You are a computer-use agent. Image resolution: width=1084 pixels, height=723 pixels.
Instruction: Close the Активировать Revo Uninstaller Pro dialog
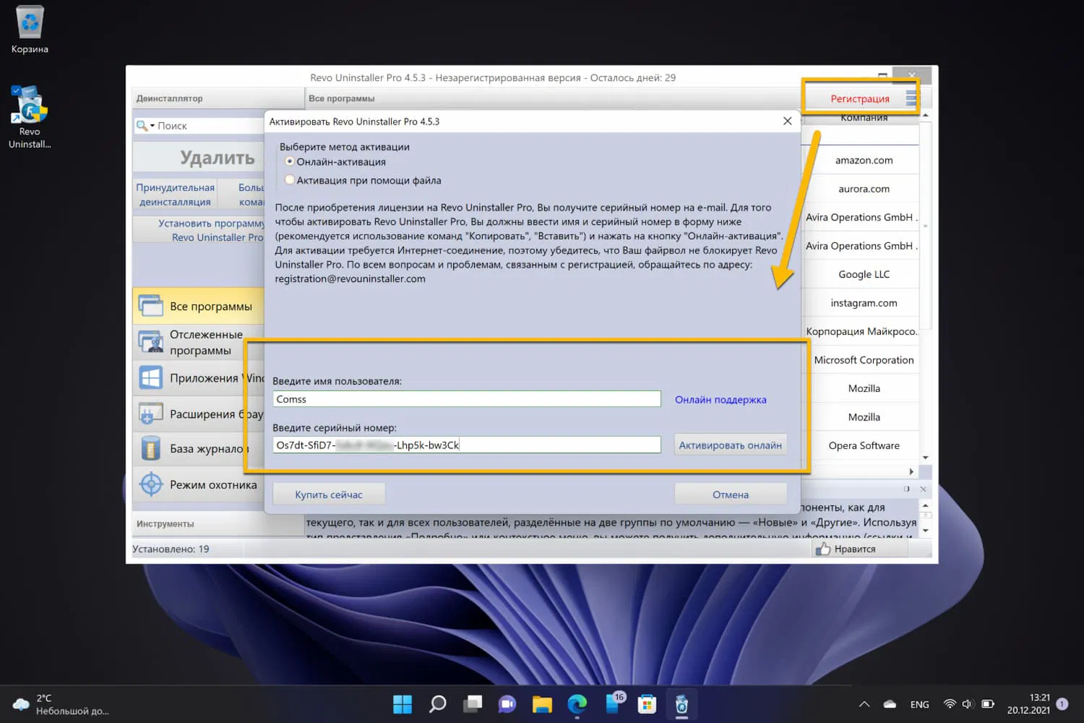point(787,121)
